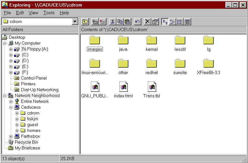Click the Up One Level toolbar button
The height and width of the screenshot is (163, 248).
[x=85, y=22]
